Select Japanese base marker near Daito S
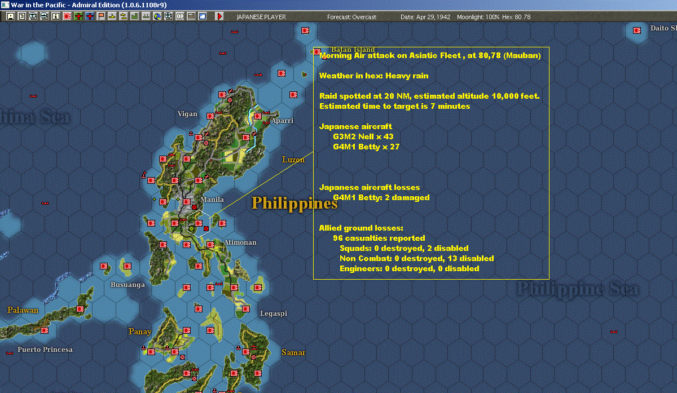Viewport: 677px width, 393px height. coord(637,30)
